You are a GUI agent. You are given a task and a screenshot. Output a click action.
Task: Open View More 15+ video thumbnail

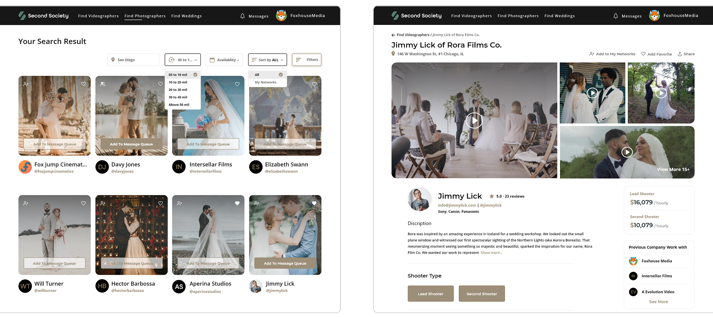click(x=673, y=169)
